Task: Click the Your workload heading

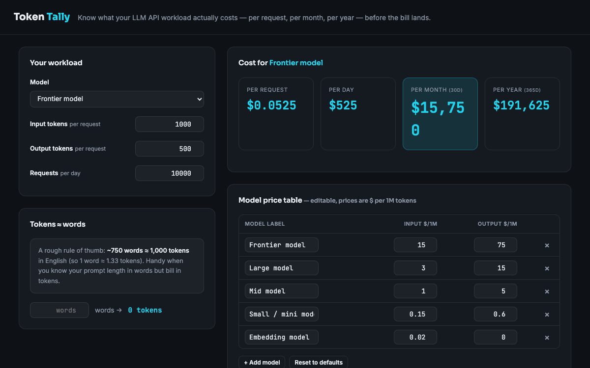Action: (x=56, y=63)
